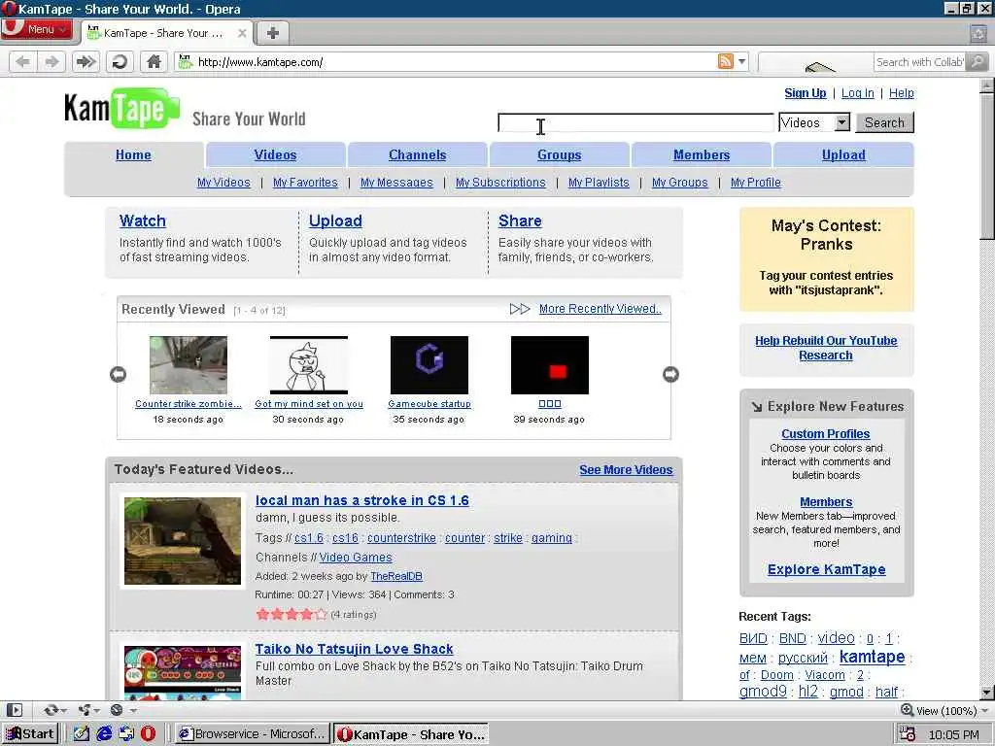The width and height of the screenshot is (995, 746).
Task: Click the Video Games channel link
Action: (x=356, y=557)
